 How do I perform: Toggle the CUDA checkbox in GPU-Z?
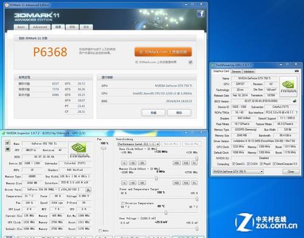248,164
